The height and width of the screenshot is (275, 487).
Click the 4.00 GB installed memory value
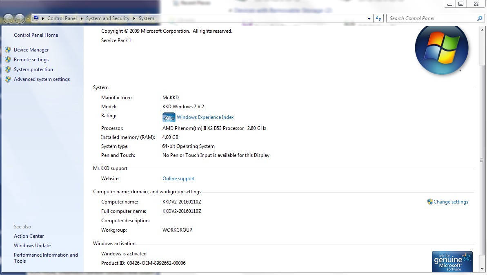[170, 137]
